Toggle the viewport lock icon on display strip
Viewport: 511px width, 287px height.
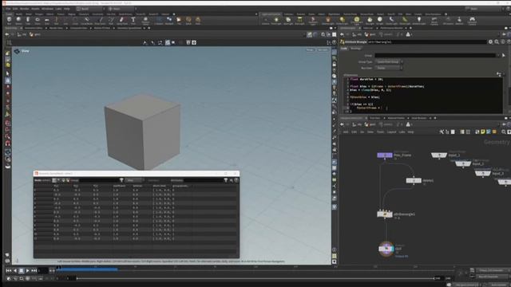335,64
